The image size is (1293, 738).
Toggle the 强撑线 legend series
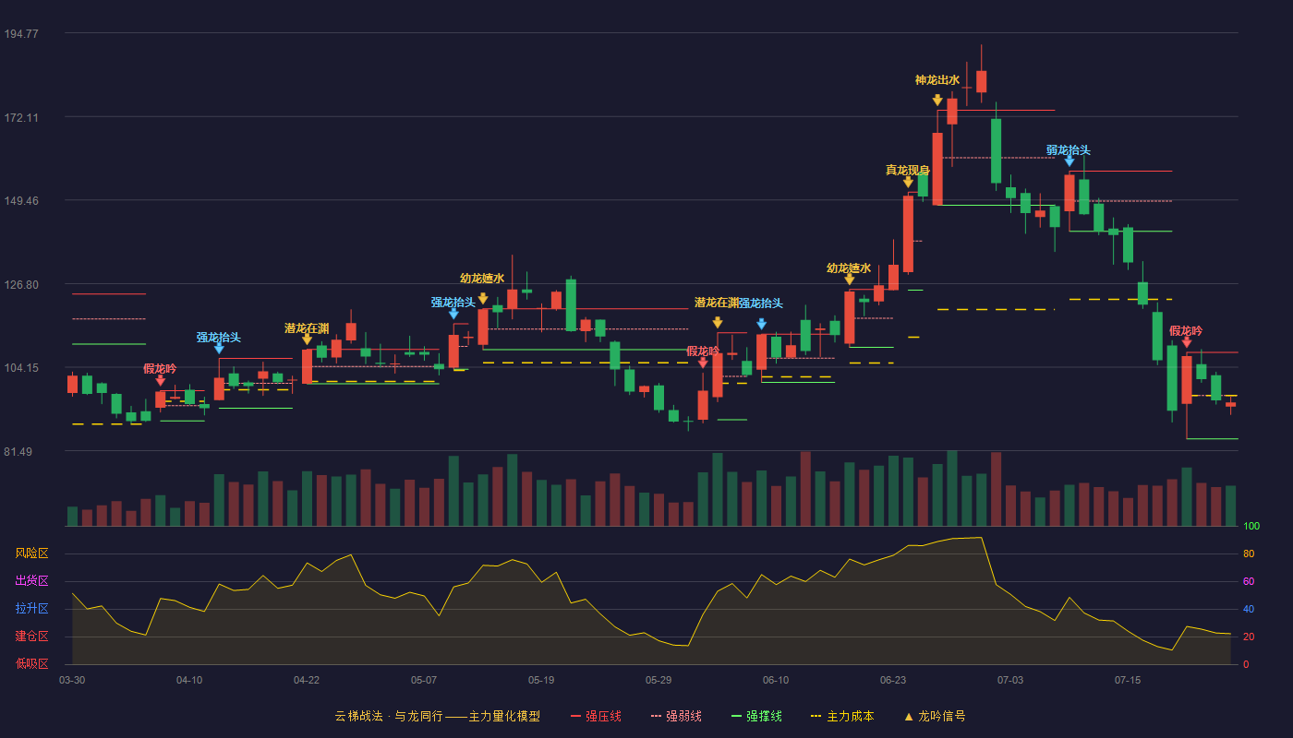click(756, 716)
